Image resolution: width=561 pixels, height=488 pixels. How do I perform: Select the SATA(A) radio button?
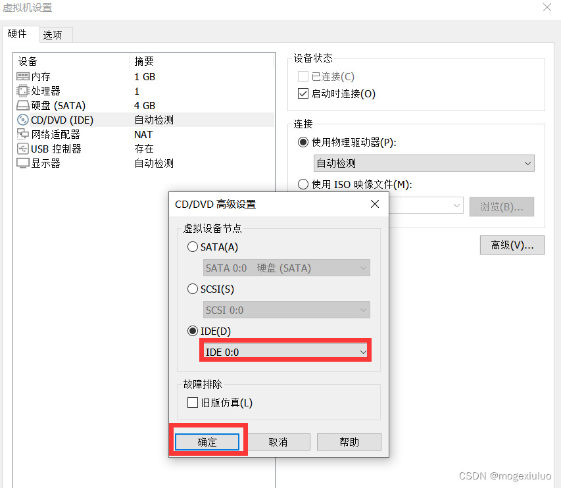[x=192, y=247]
